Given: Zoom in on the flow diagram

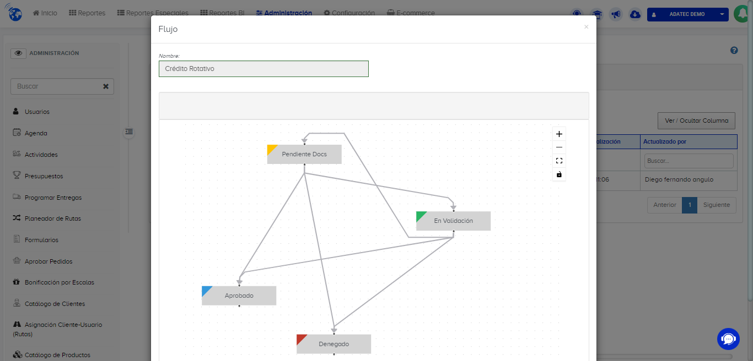Looking at the screenshot, I should pos(559,134).
